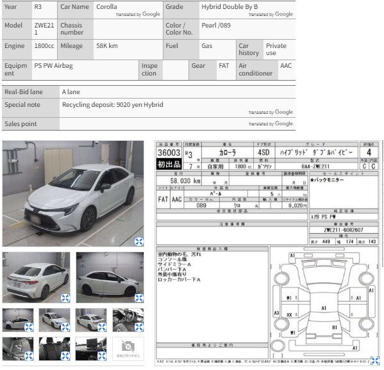Image resolution: width=384 pixels, height=370 pixels.
Task: Expand the first small side-view thumbnail
Action: click(x=29, y=327)
